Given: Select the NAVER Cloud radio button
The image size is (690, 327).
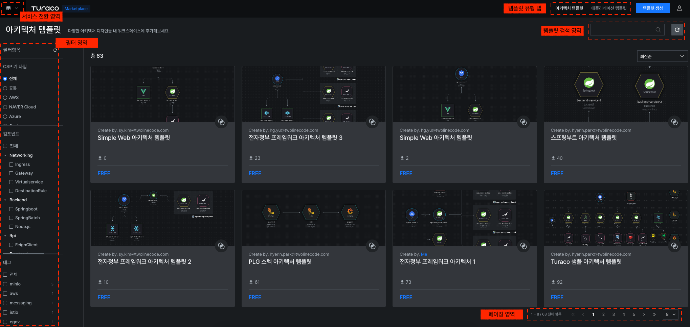Looking at the screenshot, I should click(x=5, y=107).
